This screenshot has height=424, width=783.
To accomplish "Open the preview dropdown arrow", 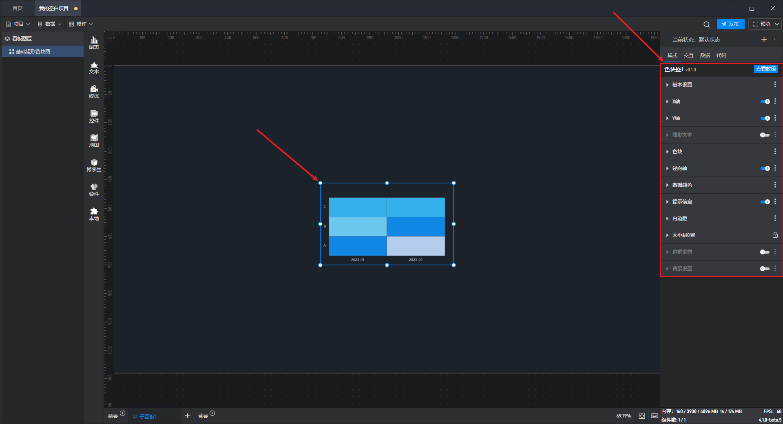I will 777,24.
